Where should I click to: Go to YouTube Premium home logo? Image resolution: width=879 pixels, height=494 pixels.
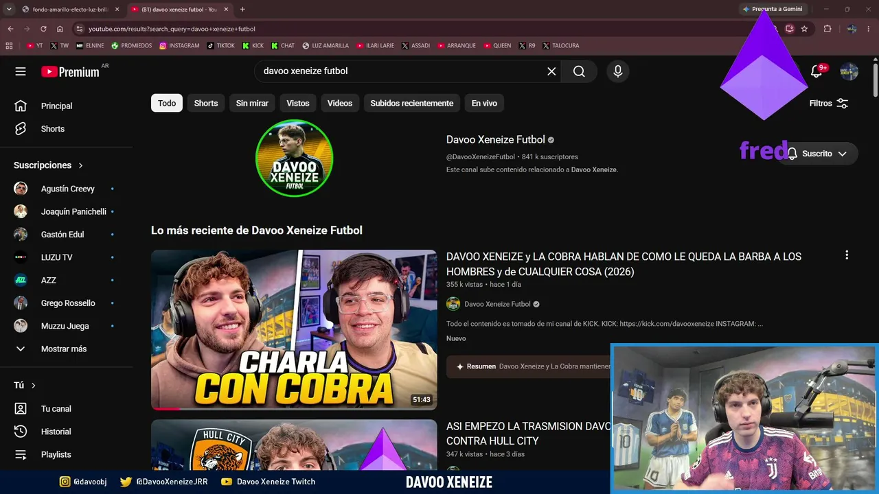[70, 71]
